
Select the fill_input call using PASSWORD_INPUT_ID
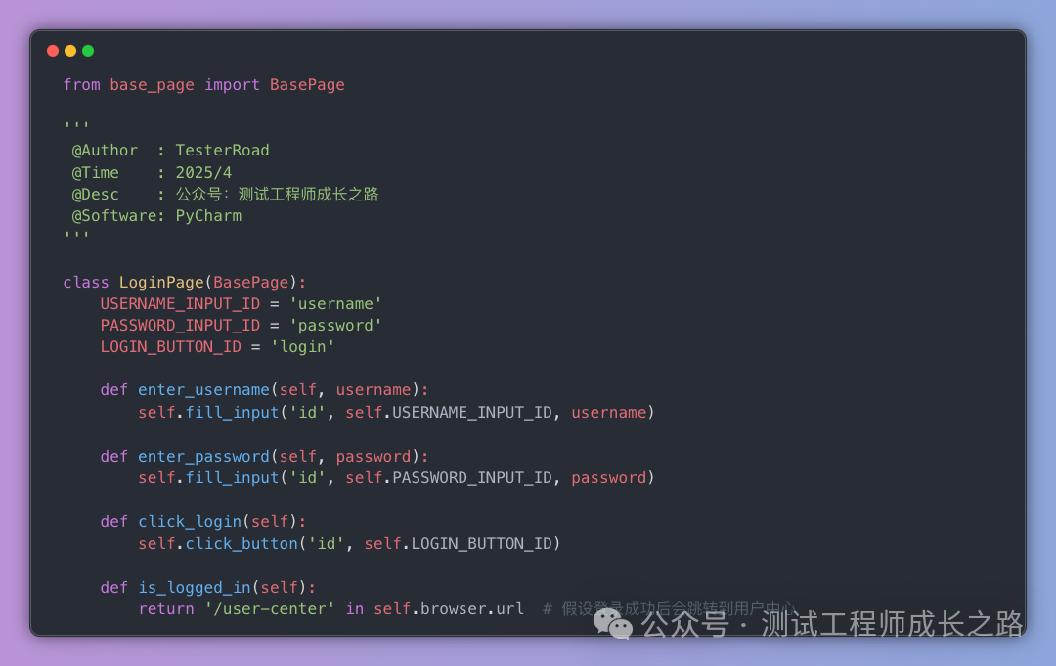pos(396,477)
